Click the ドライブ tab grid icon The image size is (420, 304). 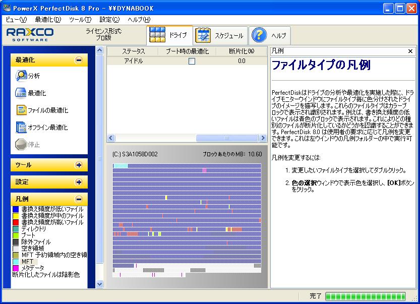click(157, 35)
